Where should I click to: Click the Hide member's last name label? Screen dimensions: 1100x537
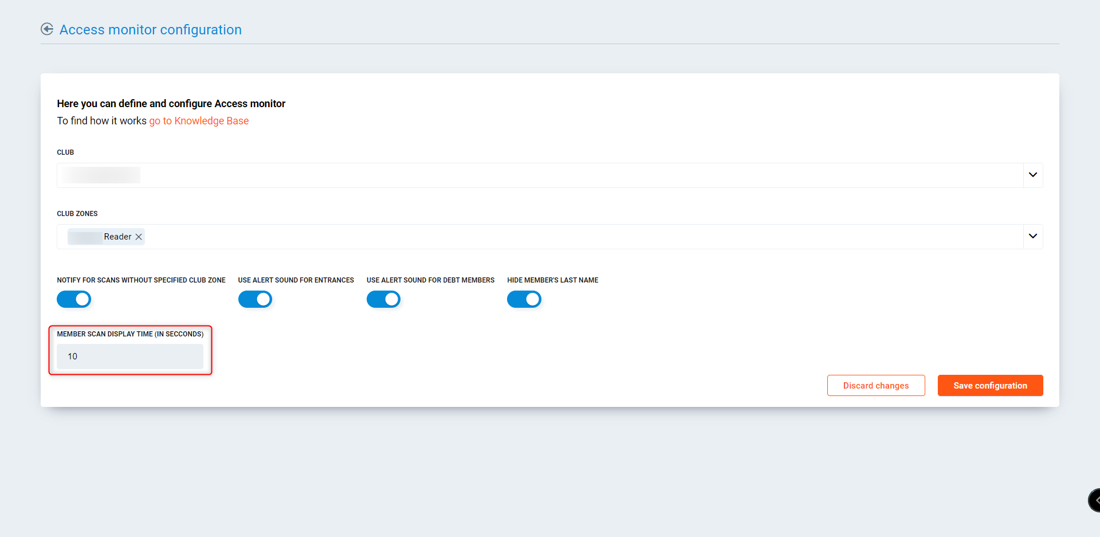[552, 280]
